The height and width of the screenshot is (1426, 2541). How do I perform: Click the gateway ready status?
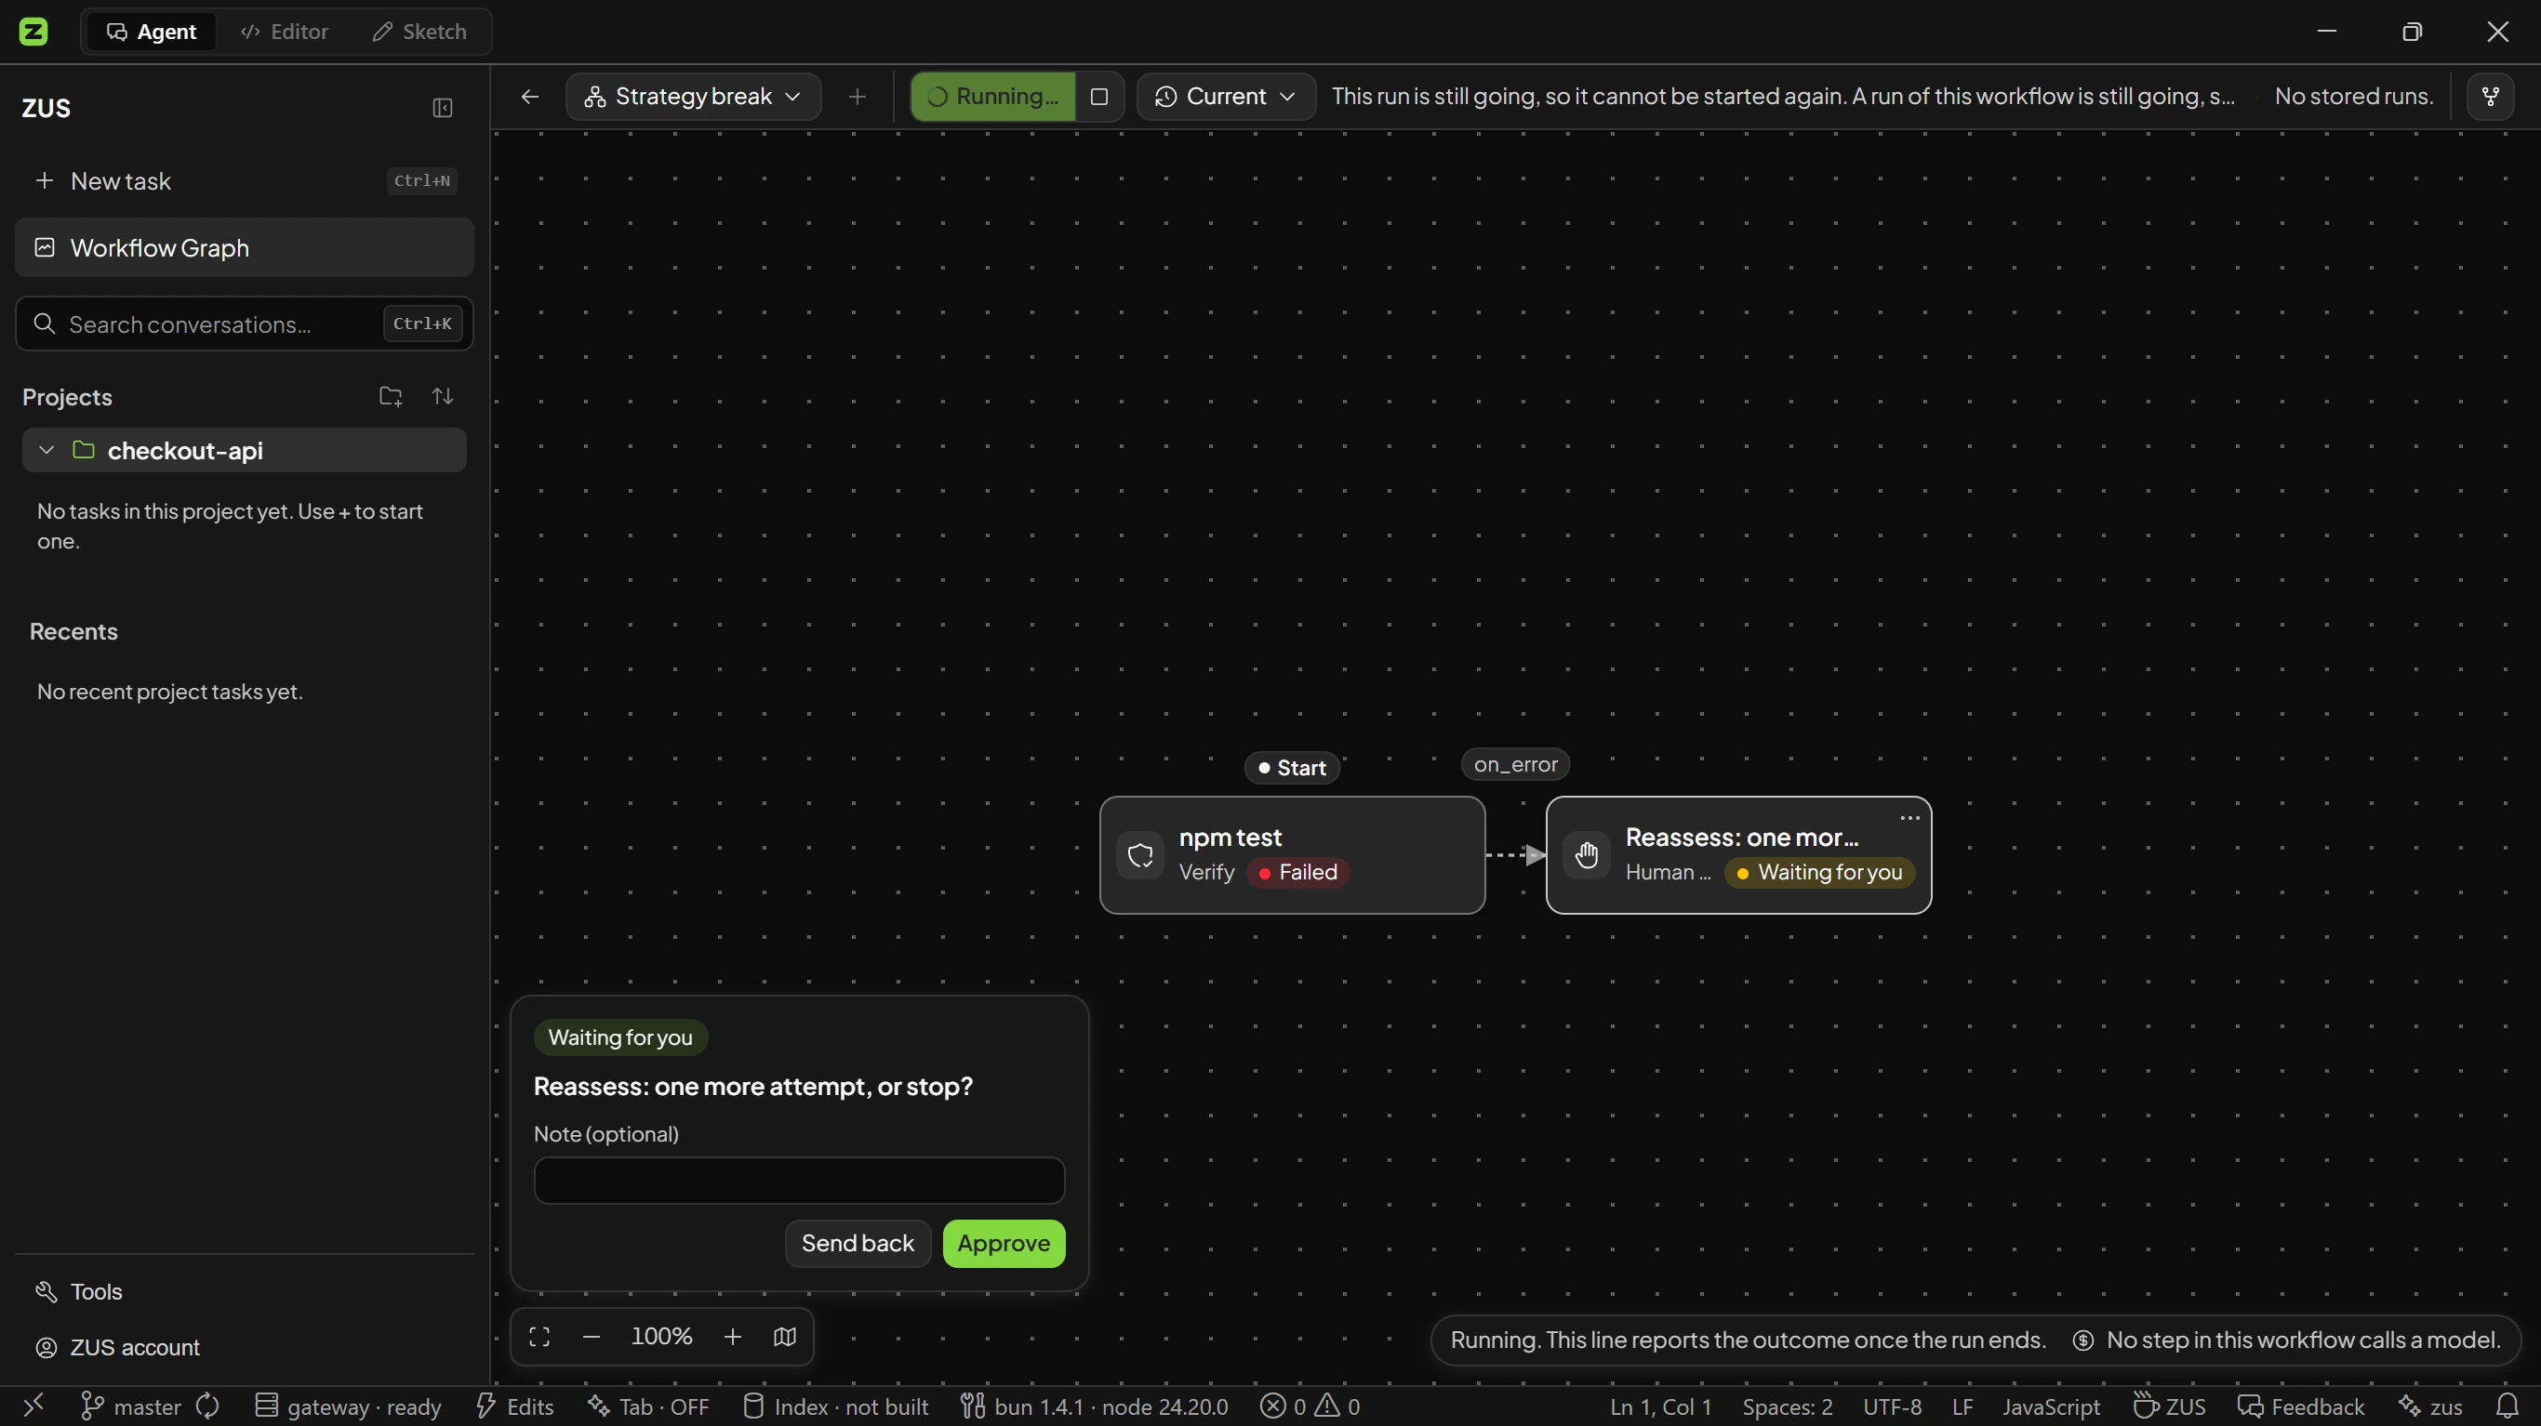coord(347,1406)
